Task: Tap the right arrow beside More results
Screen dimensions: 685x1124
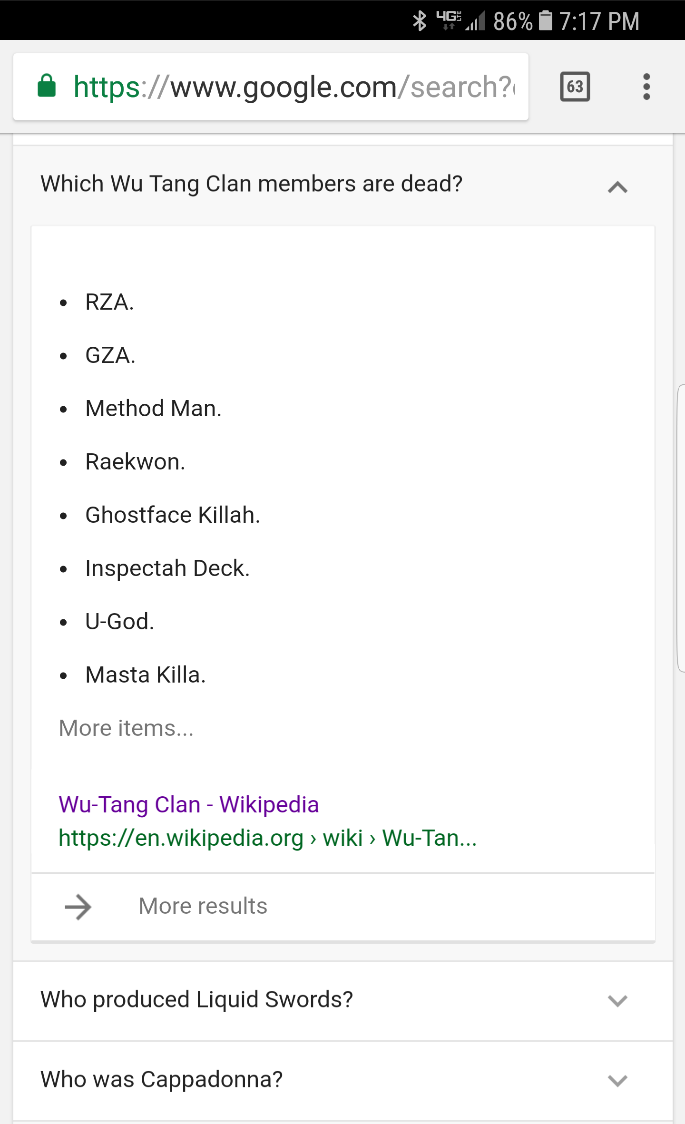Action: [78, 907]
